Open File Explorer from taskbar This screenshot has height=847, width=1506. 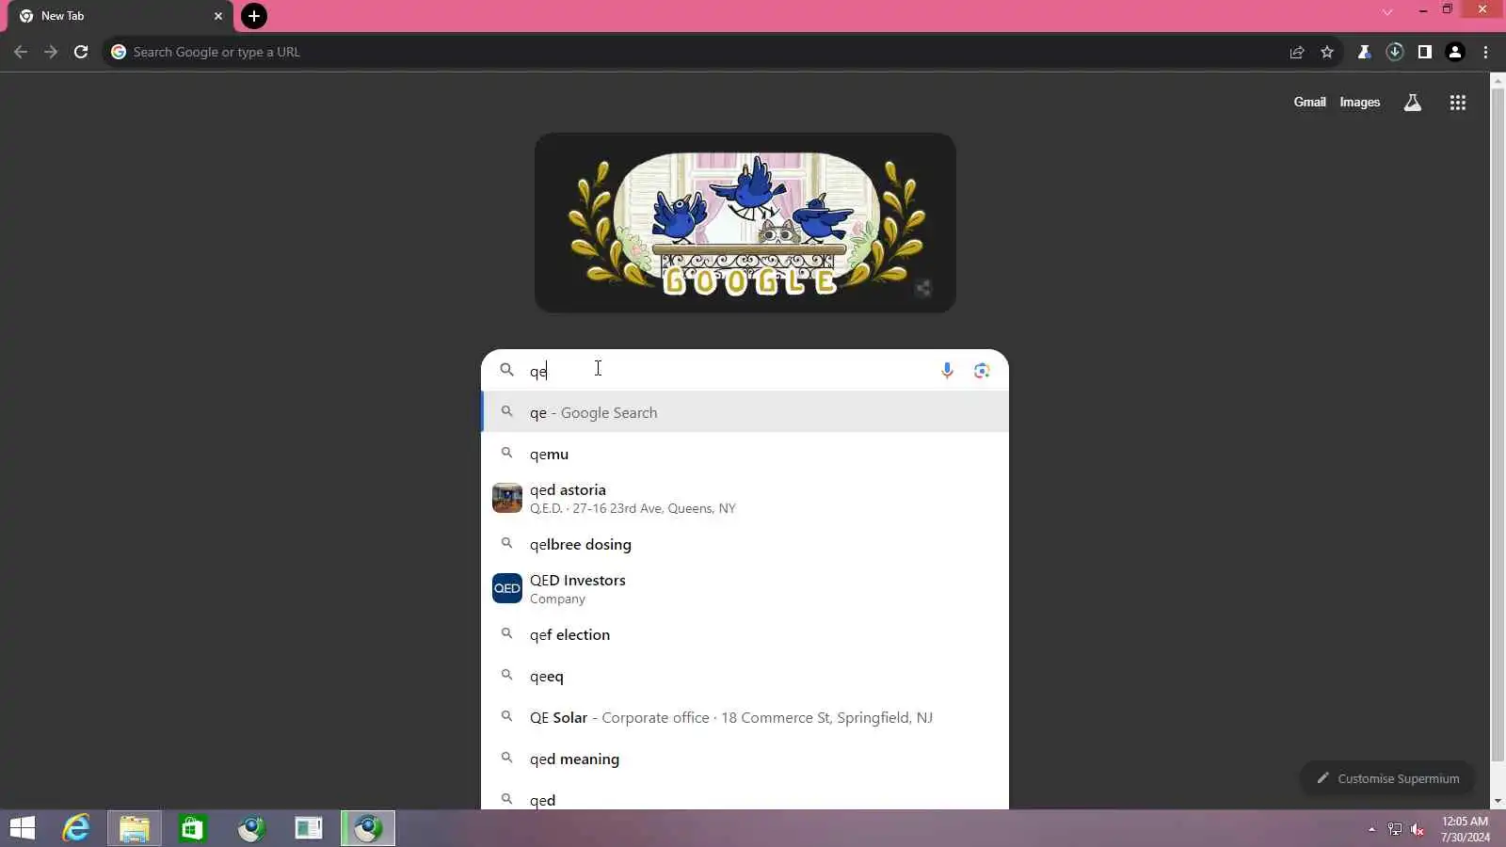[135, 828]
